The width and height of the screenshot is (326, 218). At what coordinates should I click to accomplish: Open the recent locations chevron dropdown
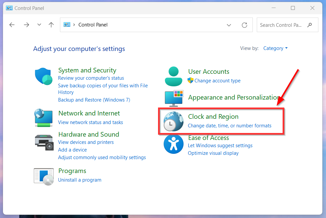coord(39,25)
